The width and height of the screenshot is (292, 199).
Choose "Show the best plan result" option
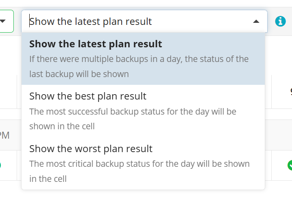[143, 111]
